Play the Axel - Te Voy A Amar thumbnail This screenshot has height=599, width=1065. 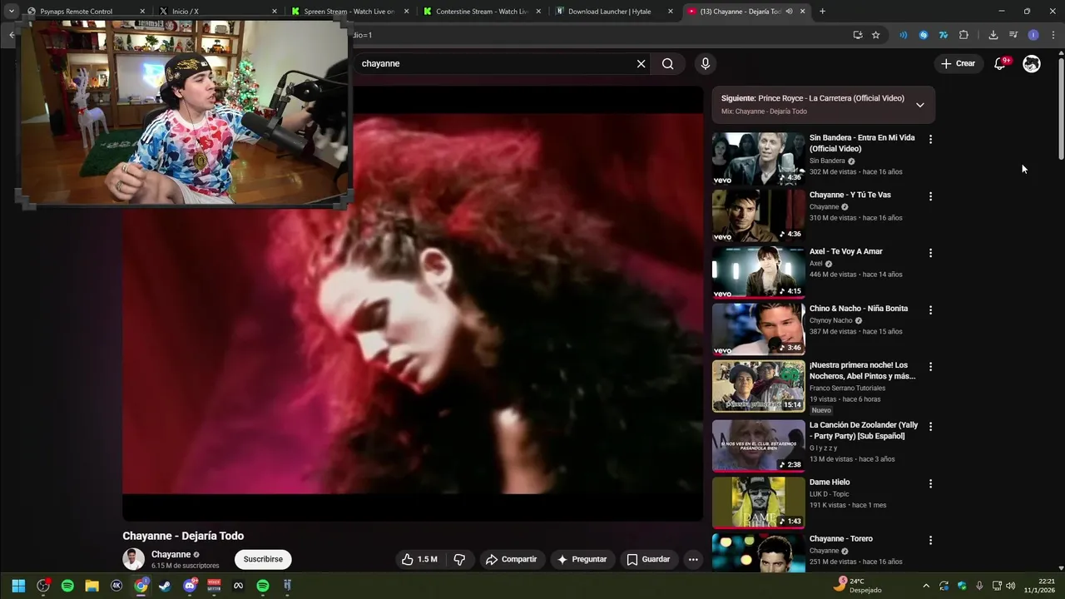[758, 272]
